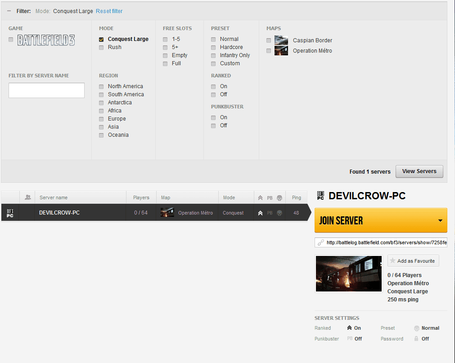The width and height of the screenshot is (455, 363).
Task: Tick the Custom preset checkbox
Action: (213, 64)
